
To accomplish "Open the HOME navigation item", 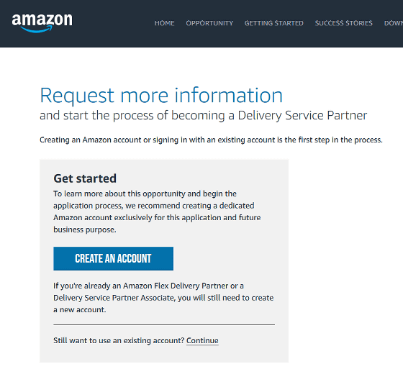I will (x=165, y=23).
